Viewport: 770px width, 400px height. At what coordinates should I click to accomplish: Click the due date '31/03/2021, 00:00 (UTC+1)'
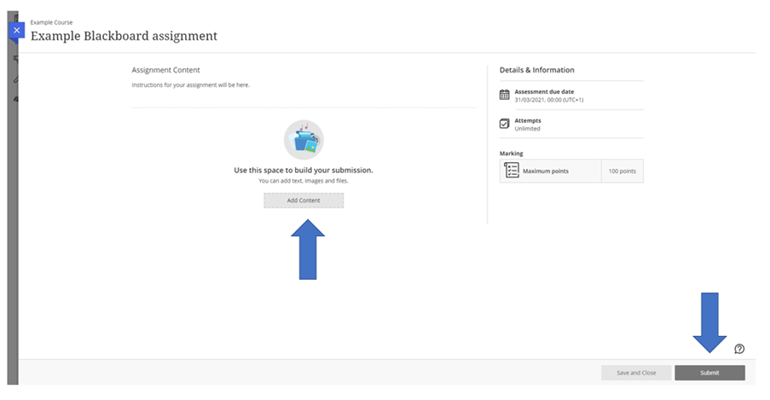click(x=549, y=100)
